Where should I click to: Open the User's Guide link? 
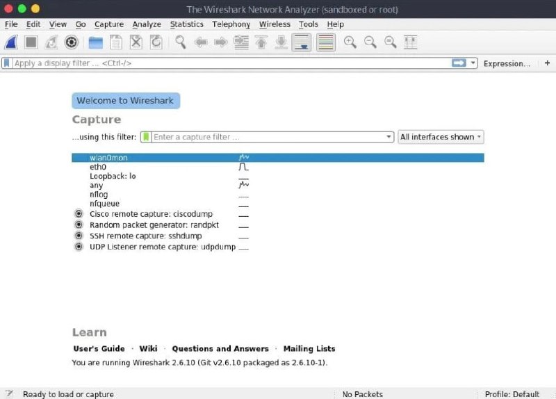(99, 349)
